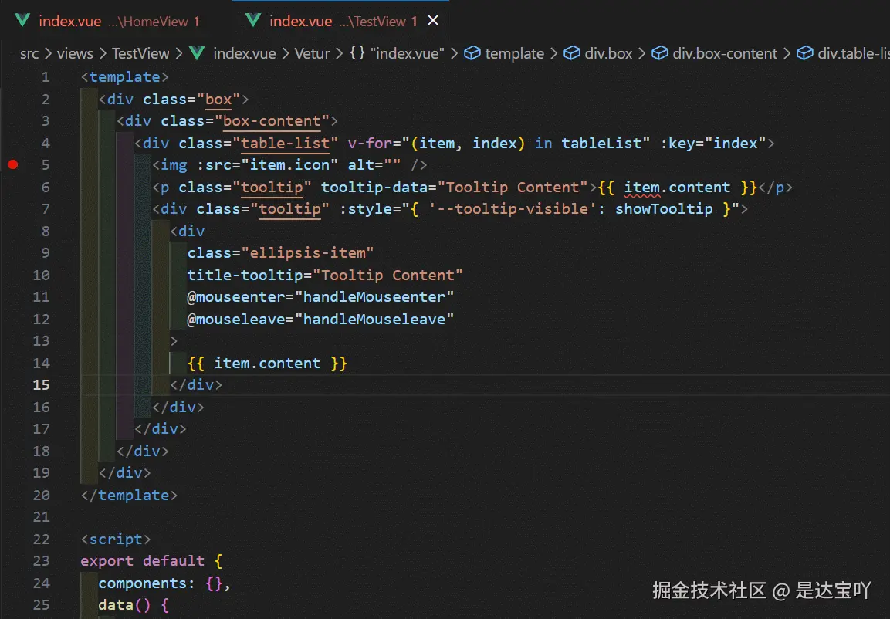Image resolution: width=890 pixels, height=619 pixels.
Task: Click src in the breadcrumb bar
Action: [x=29, y=53]
